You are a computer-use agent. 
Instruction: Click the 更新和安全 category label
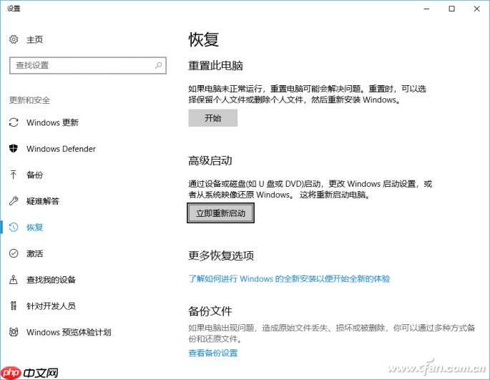pyautogui.click(x=30, y=100)
